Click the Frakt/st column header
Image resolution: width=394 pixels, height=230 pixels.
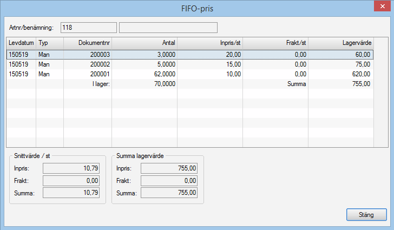275,42
